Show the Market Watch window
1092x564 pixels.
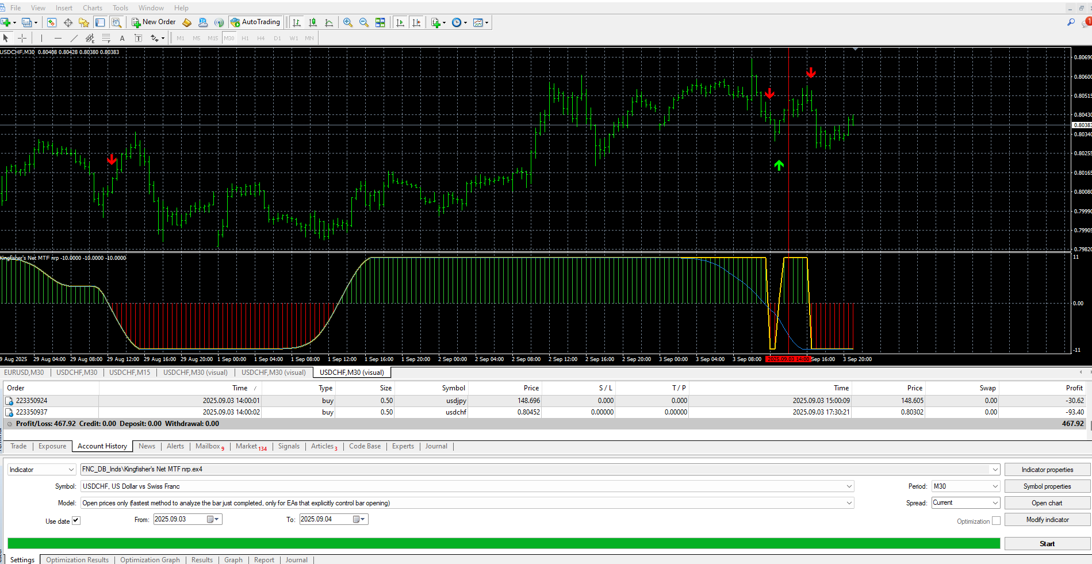pyautogui.click(x=52, y=22)
